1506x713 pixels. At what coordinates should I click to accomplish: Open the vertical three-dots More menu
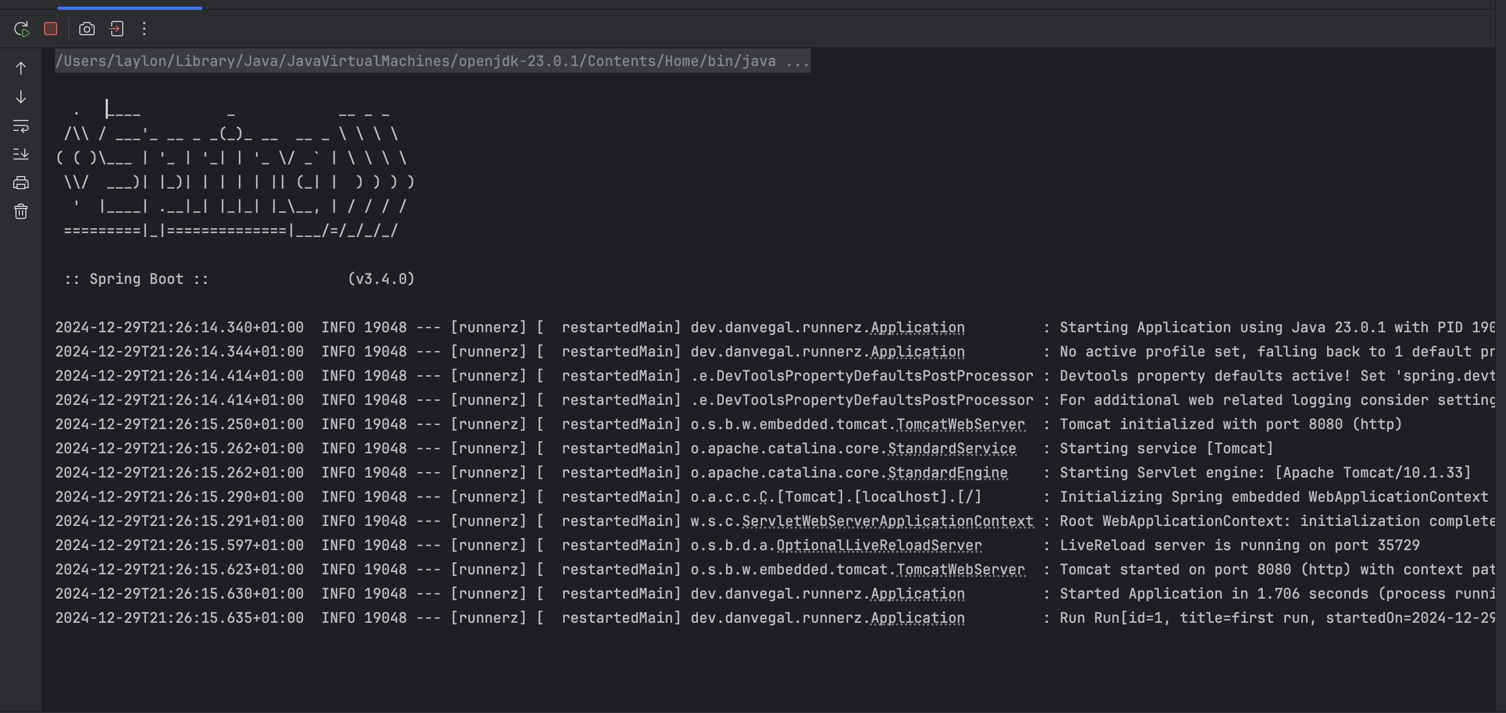144,29
